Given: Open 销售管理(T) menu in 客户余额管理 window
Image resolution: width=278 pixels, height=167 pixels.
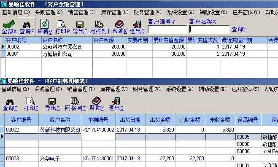Looking at the screenshot, I should point(82,12).
